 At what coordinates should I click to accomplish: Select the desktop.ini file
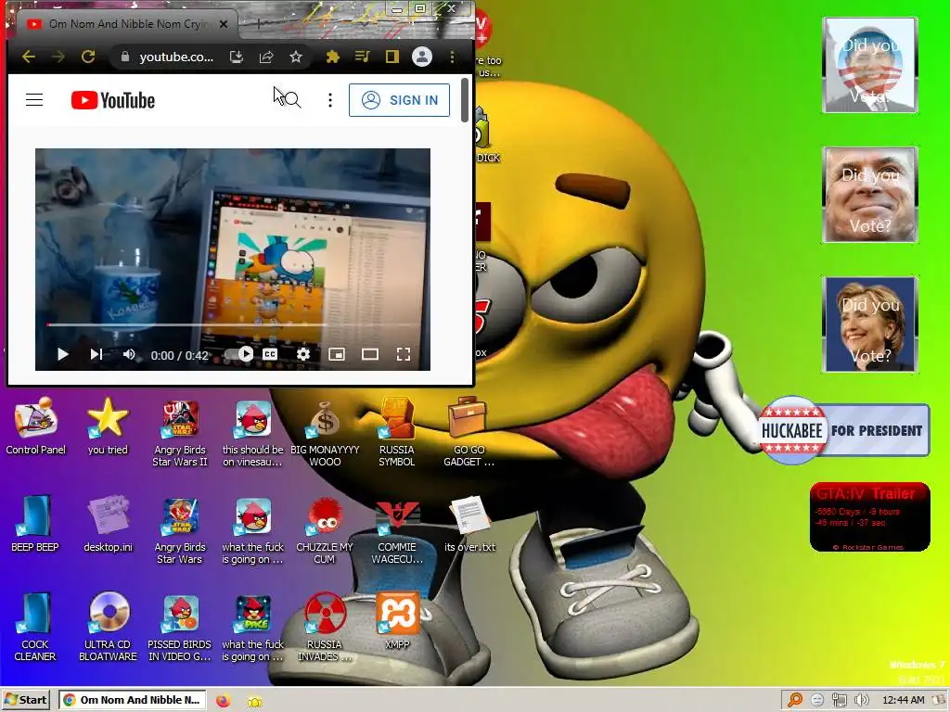pyautogui.click(x=108, y=525)
